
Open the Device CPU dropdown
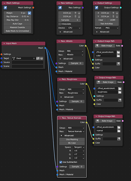tap(74, 28)
